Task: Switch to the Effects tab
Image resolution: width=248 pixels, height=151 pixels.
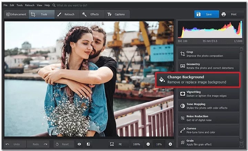Action: click(x=92, y=14)
